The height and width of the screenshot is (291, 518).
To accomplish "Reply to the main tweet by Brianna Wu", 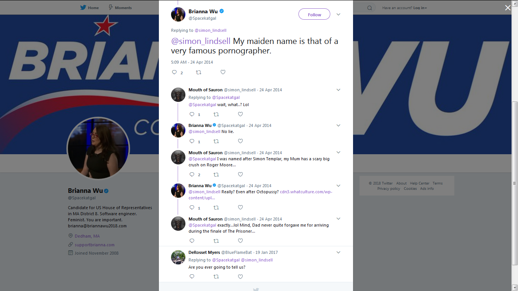I will pos(174,72).
